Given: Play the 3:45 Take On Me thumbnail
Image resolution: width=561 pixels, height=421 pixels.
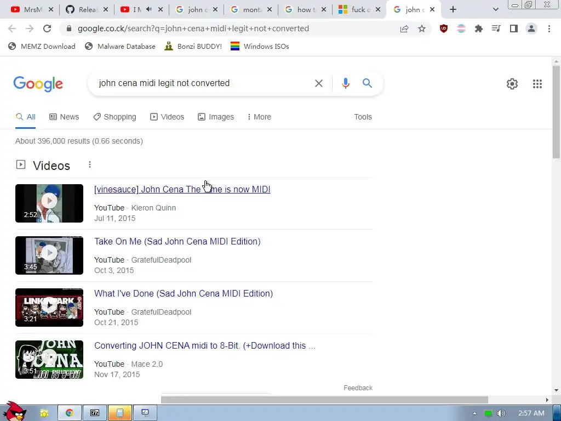Looking at the screenshot, I should 49,255.
